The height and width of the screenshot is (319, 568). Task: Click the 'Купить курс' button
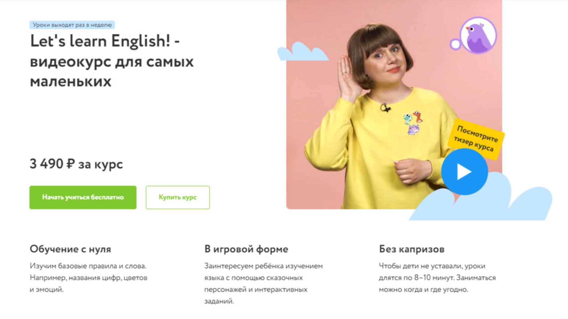[177, 197]
